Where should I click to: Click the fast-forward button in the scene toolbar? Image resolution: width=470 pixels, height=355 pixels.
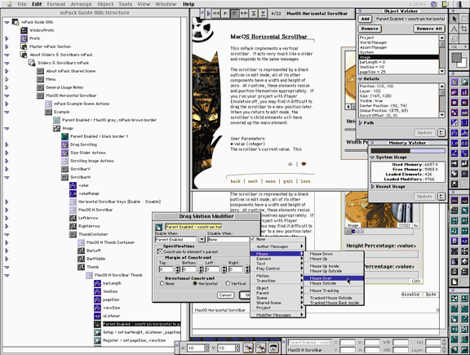point(244,14)
